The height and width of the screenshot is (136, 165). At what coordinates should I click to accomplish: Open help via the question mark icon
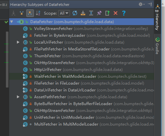click(124, 13)
